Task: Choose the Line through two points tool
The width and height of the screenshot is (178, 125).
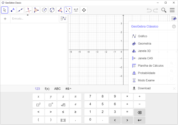Action: pos(20,10)
